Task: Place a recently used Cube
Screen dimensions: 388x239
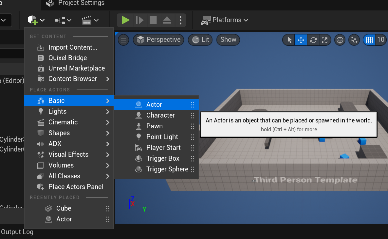Action: coord(69,208)
